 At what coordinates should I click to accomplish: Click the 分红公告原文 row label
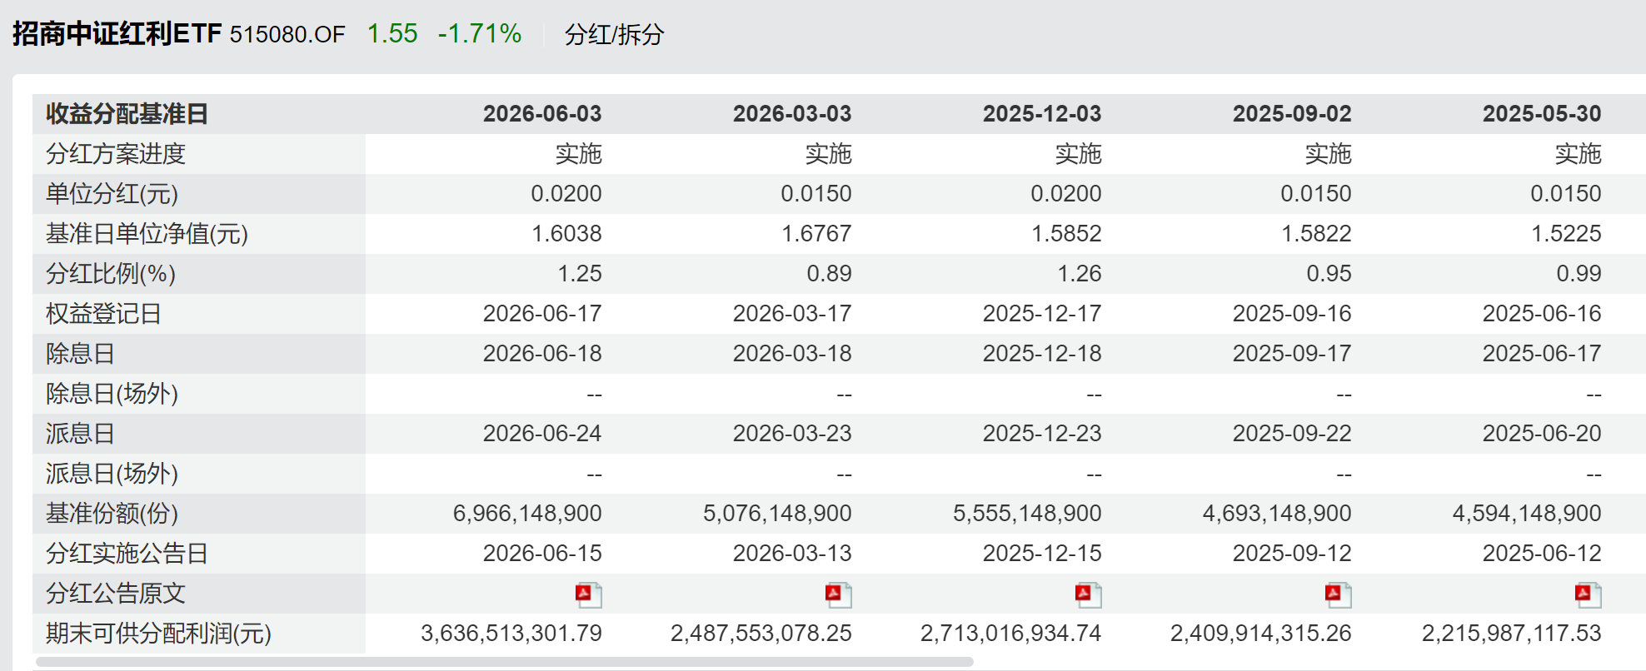click(116, 594)
